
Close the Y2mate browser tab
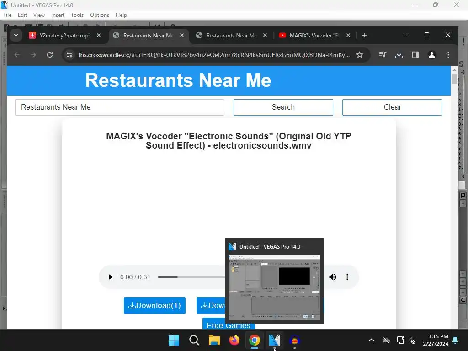[99, 35]
